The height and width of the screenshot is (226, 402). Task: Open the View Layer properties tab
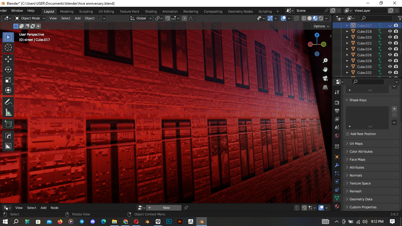coord(337,119)
